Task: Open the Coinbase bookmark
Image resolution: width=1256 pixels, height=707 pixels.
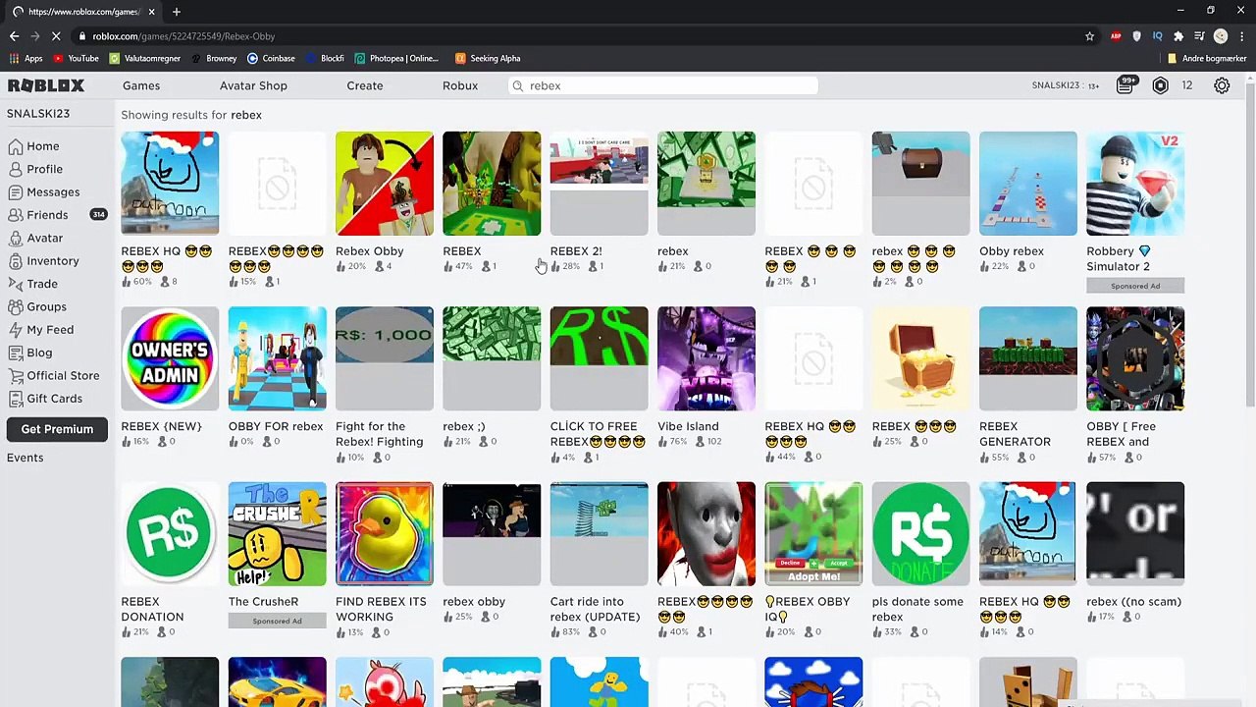Action: coord(272,59)
